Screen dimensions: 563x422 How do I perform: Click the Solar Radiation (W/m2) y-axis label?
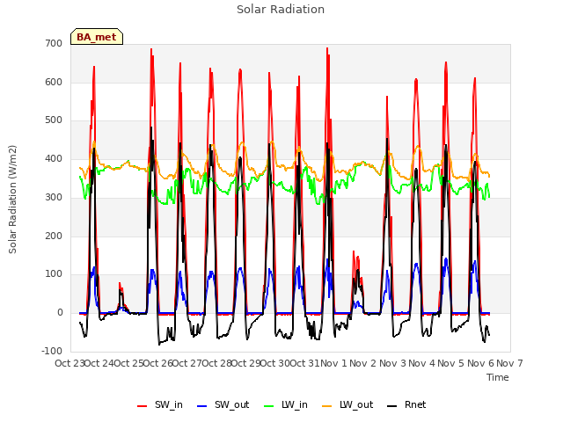[x=12, y=200]
